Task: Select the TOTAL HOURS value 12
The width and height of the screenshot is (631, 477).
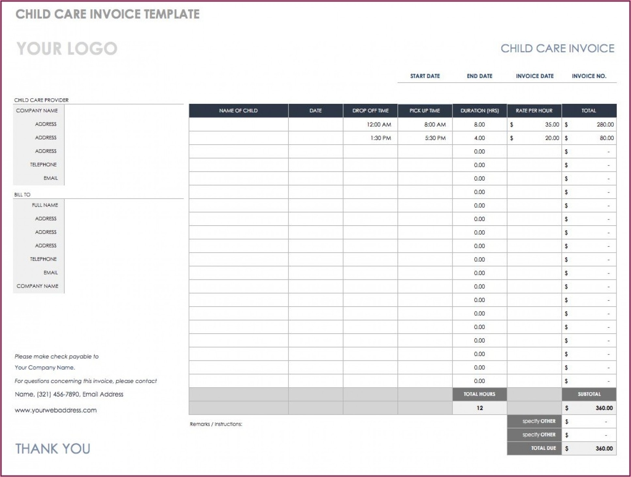Action: pos(479,408)
